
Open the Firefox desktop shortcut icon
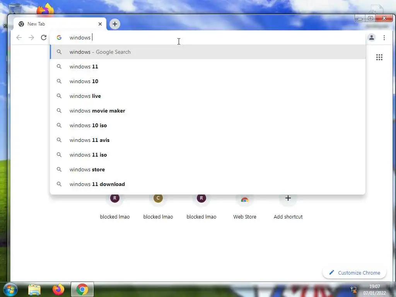(45, 10)
